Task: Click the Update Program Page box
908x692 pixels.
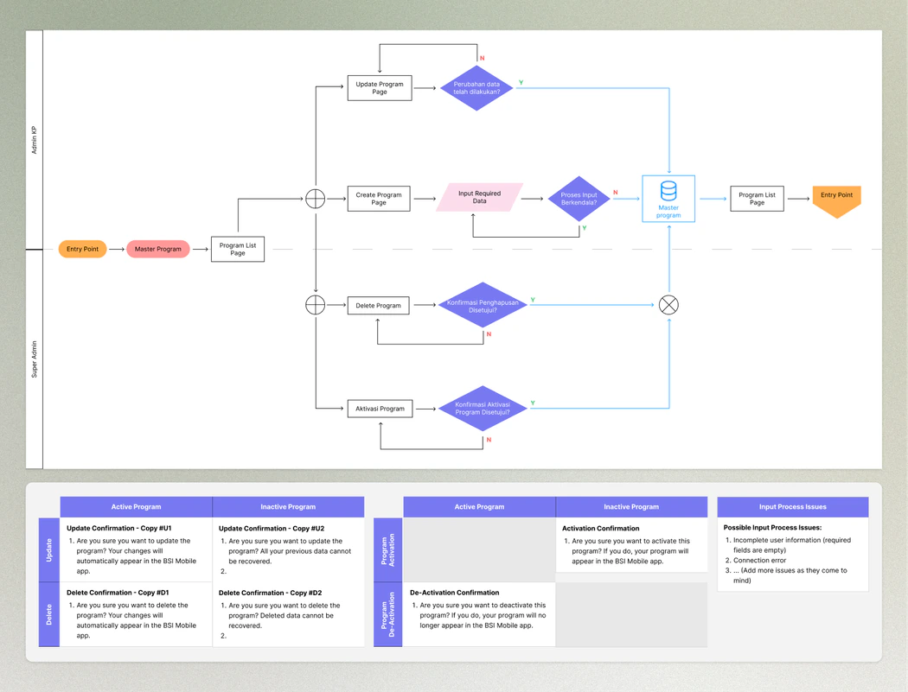Action: pyautogui.click(x=380, y=88)
